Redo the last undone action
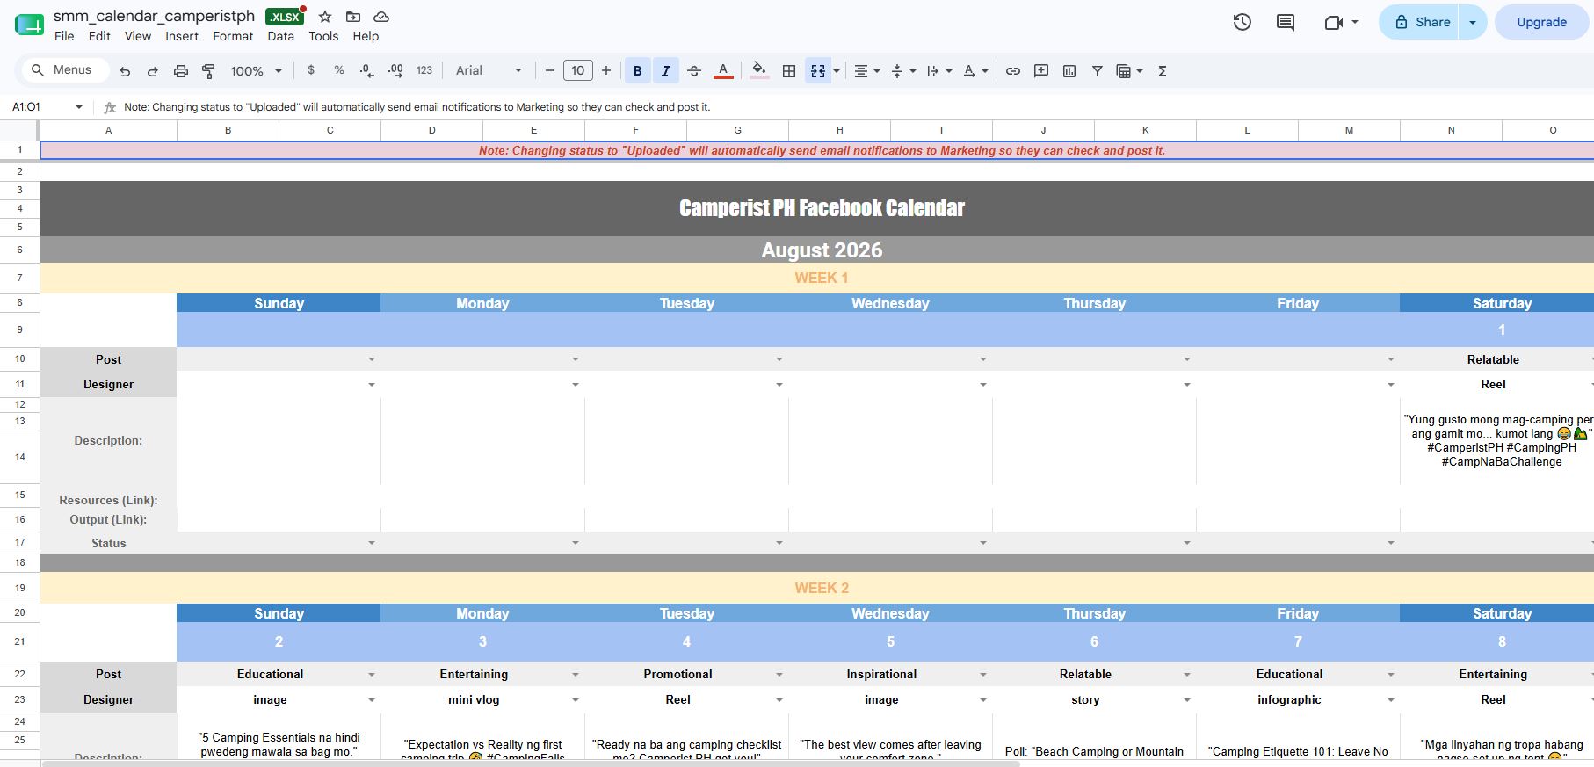This screenshot has height=767, width=1594. (x=152, y=71)
